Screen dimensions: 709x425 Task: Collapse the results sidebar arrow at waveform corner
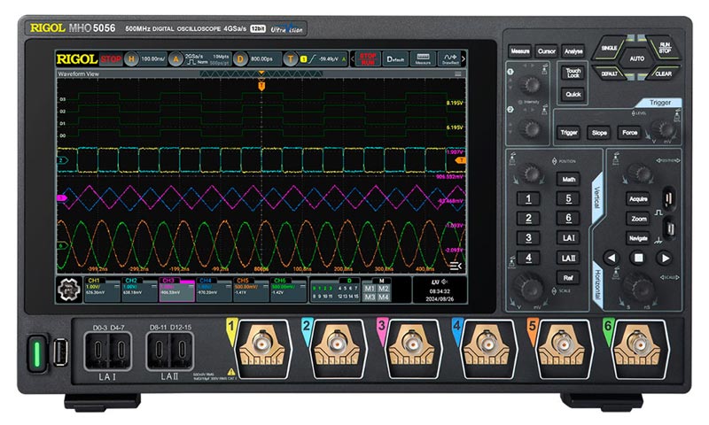455,266
